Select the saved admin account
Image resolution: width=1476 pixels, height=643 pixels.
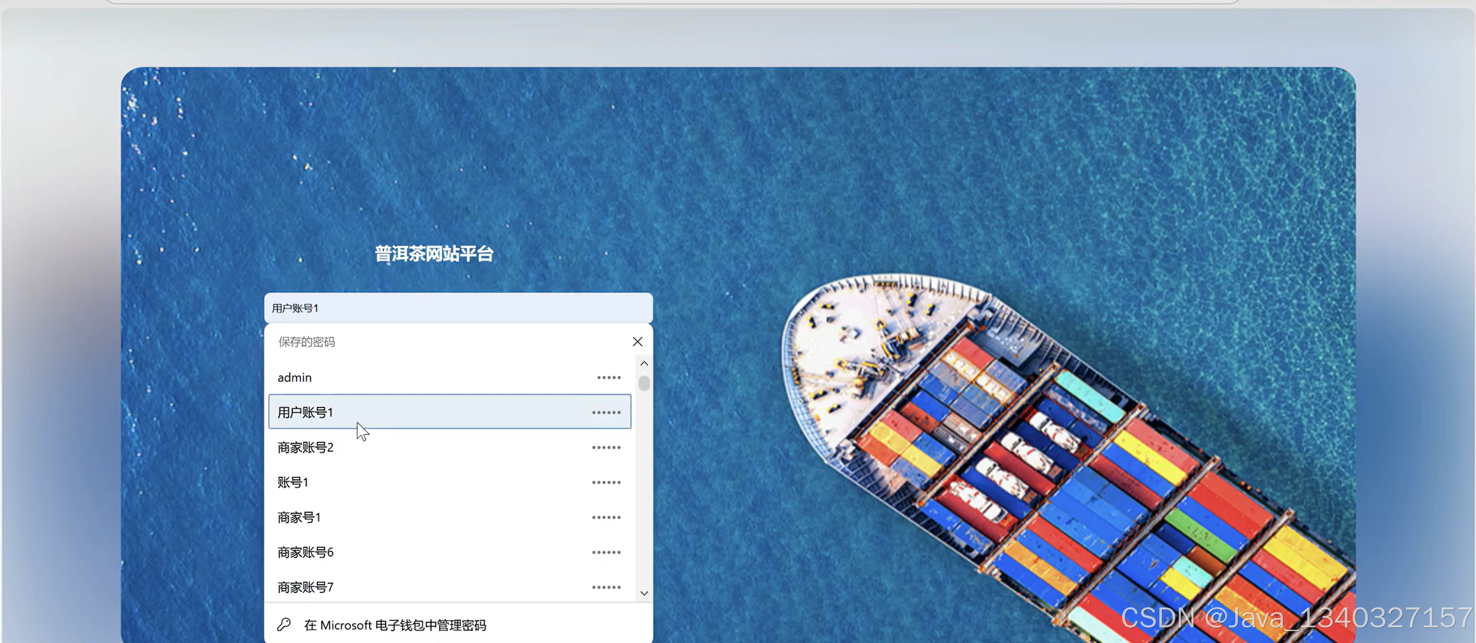pyautogui.click(x=450, y=377)
